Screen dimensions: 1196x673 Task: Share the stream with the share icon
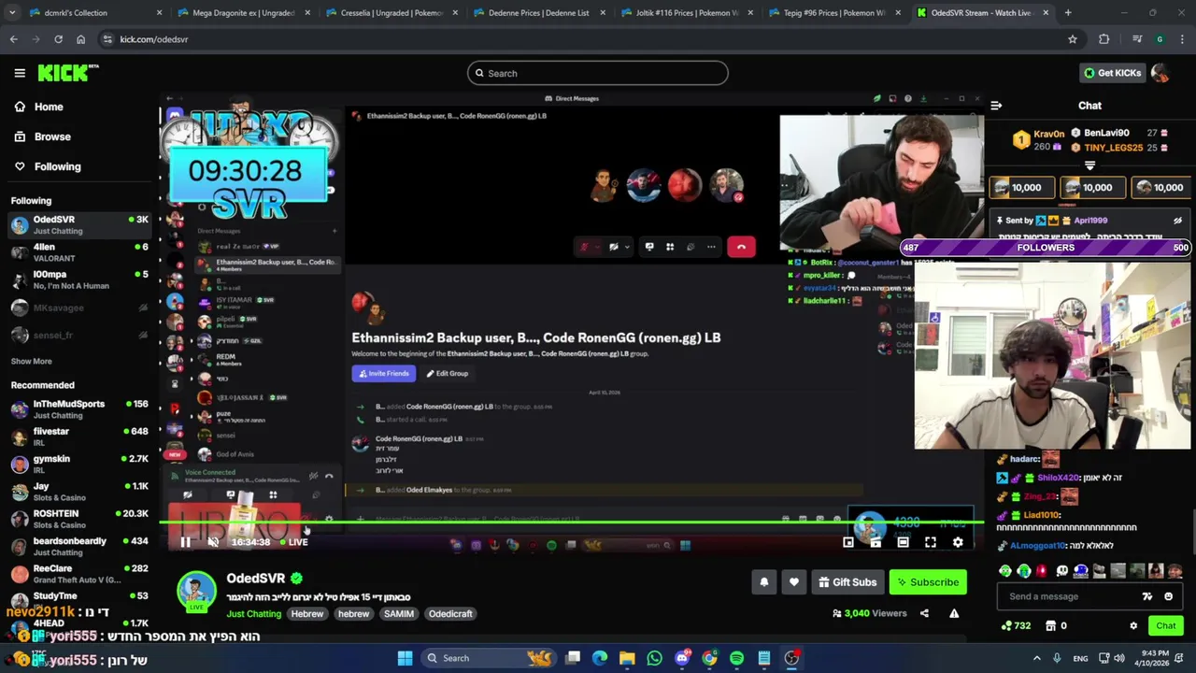coord(924,613)
